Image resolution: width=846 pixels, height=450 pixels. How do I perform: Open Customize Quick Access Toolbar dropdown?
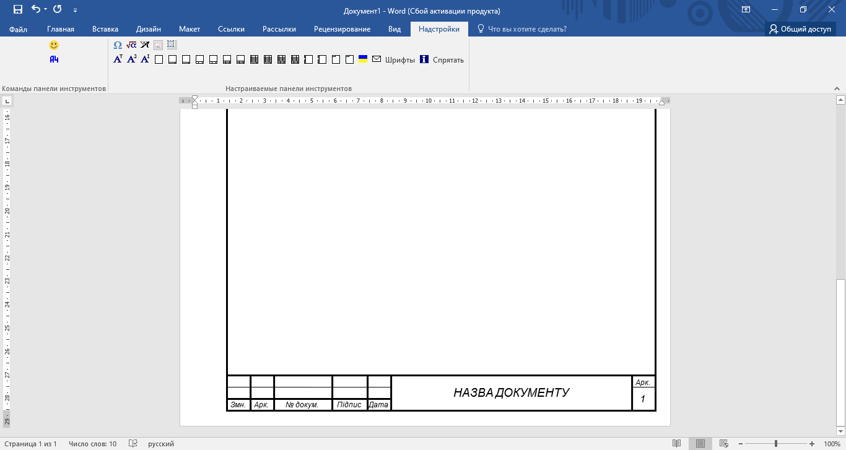(x=75, y=11)
